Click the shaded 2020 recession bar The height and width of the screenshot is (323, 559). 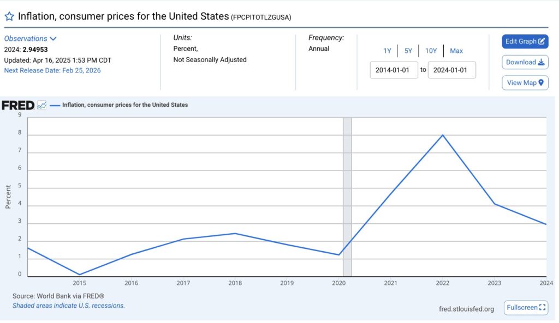tap(347, 196)
